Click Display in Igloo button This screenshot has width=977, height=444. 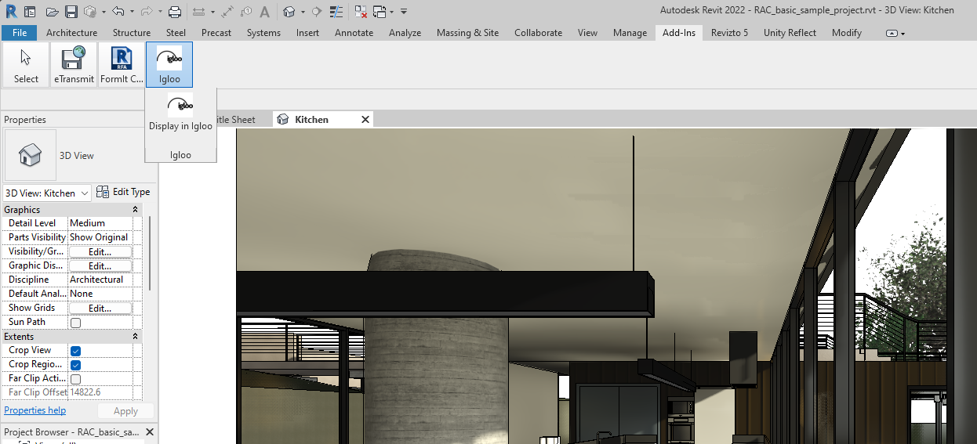click(180, 113)
